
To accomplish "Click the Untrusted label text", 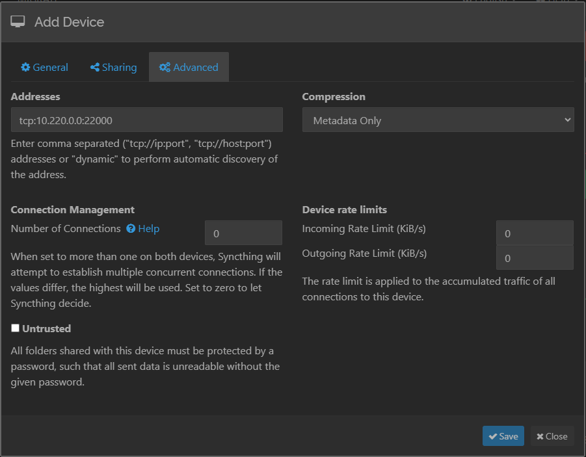I will (x=46, y=329).
